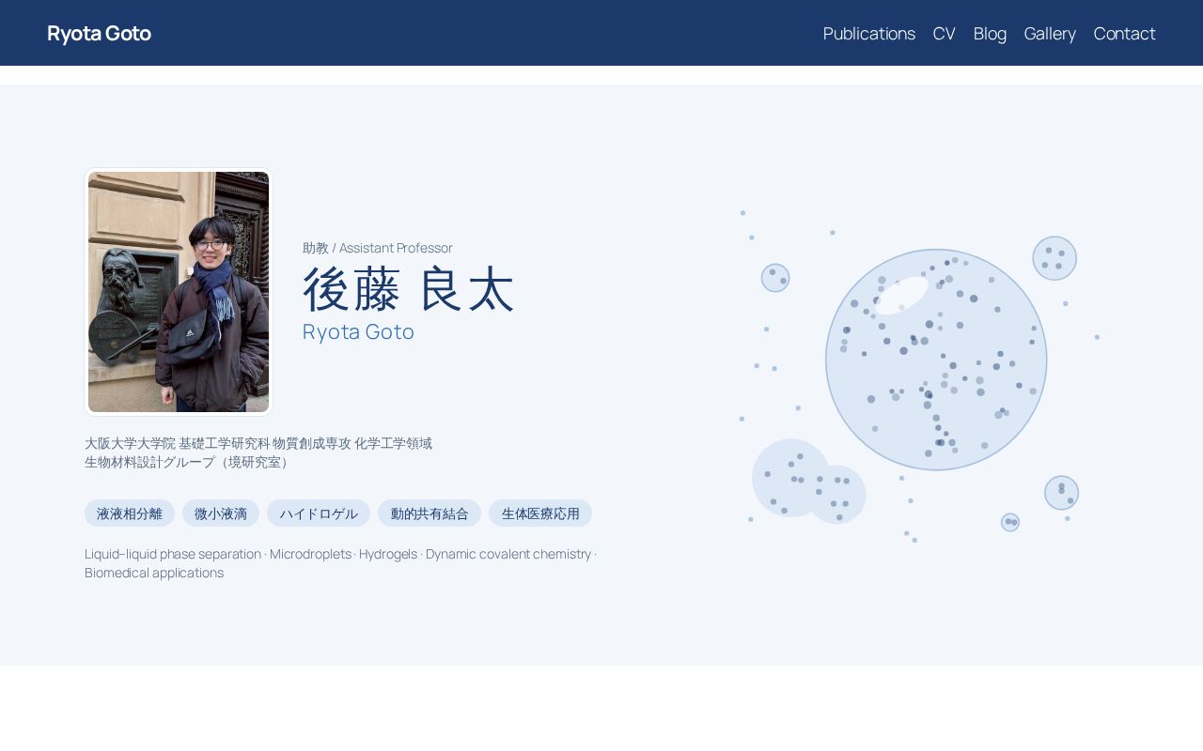Screen dimensions: 1203x751
Task: Click the 助教 / Assistant Professor label
Action: click(378, 248)
